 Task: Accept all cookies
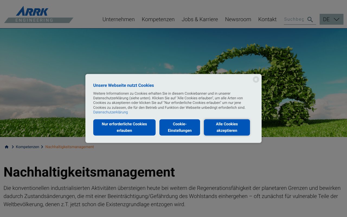point(227,127)
